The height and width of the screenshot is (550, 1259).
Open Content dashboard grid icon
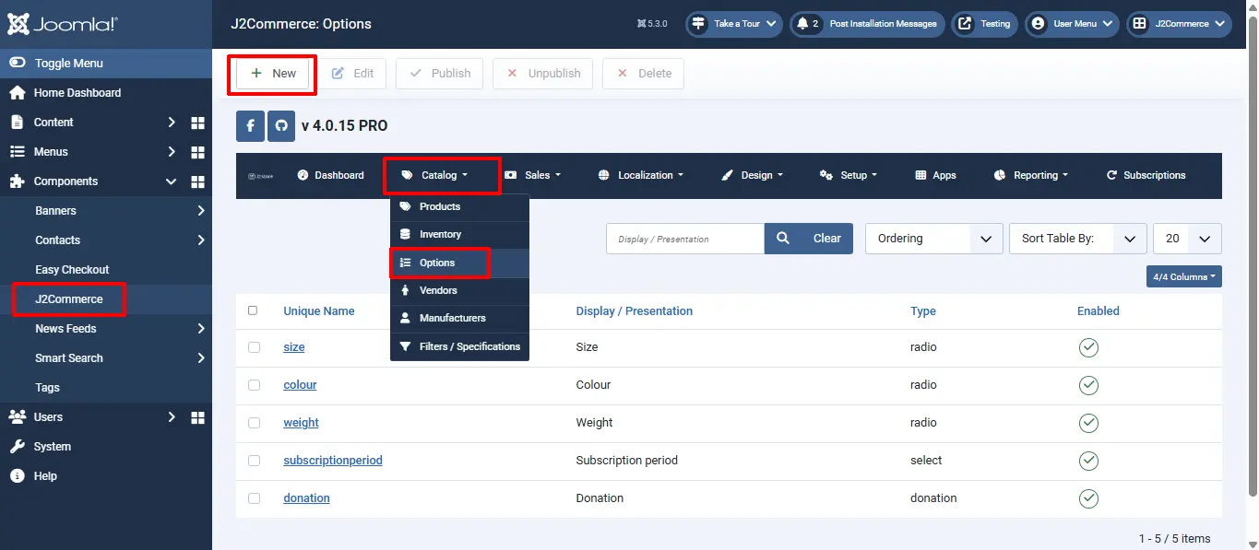[197, 123]
